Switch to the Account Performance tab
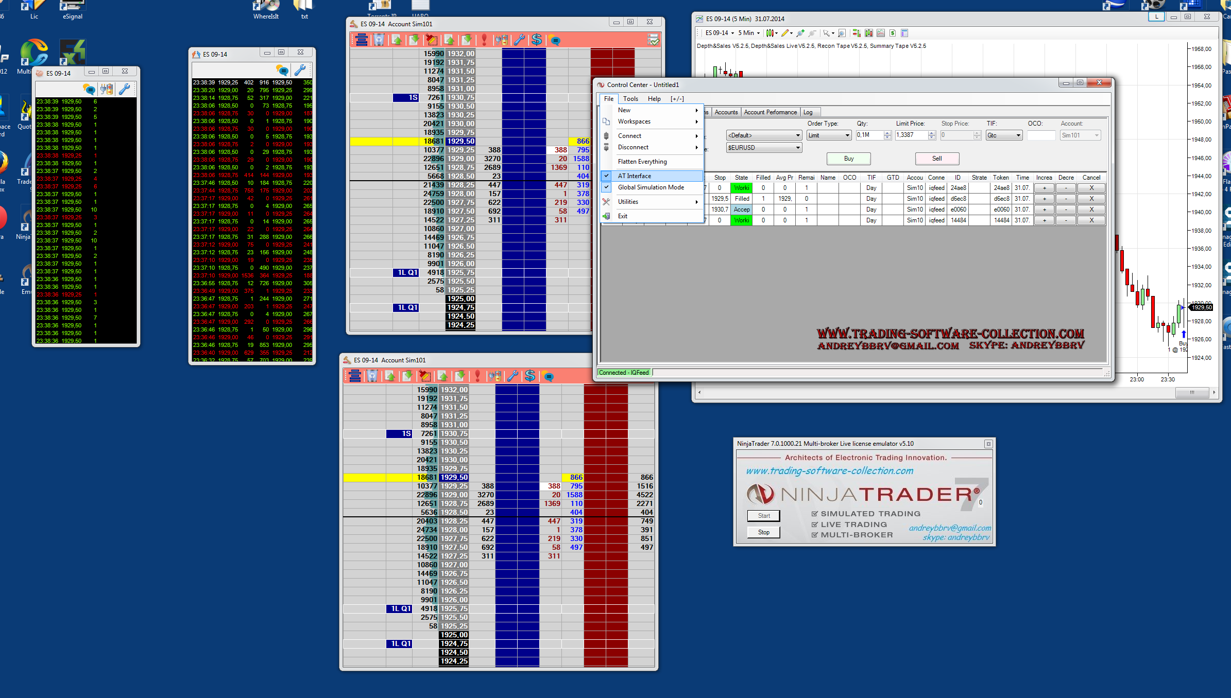1231x698 pixels. point(770,112)
